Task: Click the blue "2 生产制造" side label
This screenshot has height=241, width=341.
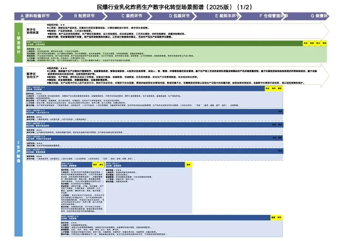Action: coord(19,151)
